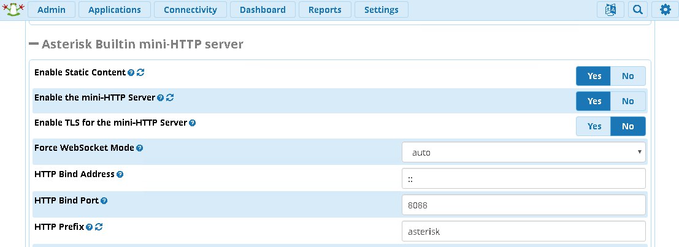Open the Admin menu
679x247 pixels.
tap(52, 10)
